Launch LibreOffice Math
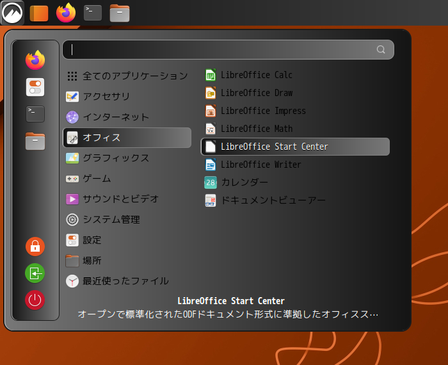The width and height of the screenshot is (448, 365). click(x=296, y=129)
